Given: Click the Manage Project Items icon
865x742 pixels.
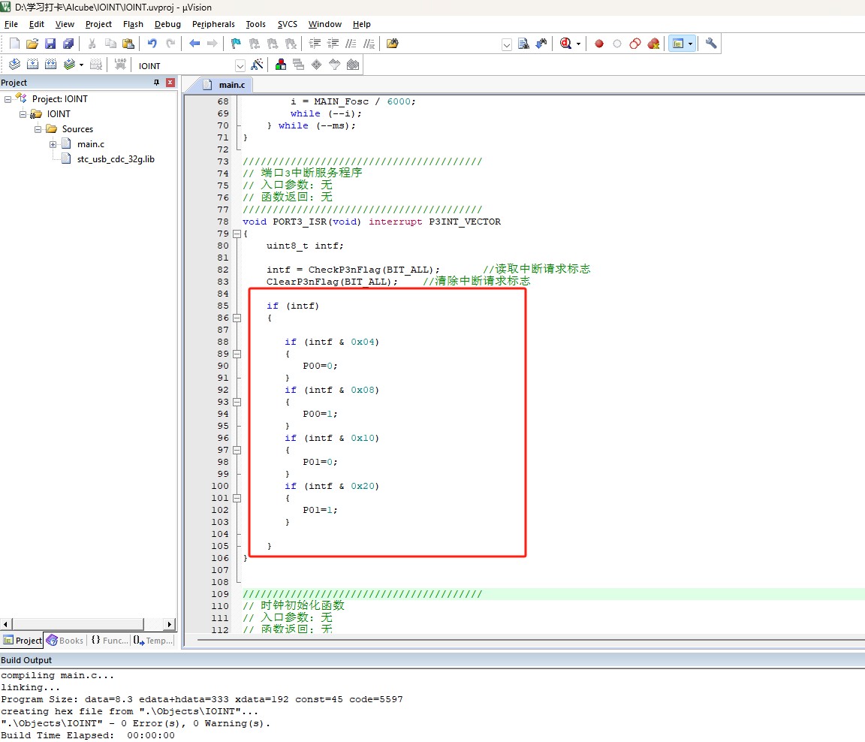Looking at the screenshot, I should click(x=280, y=65).
